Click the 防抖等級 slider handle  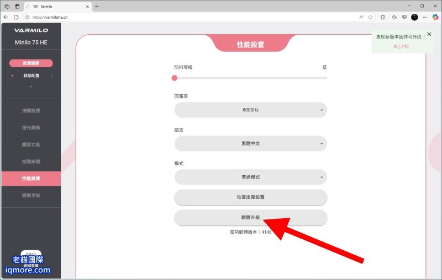pos(175,78)
